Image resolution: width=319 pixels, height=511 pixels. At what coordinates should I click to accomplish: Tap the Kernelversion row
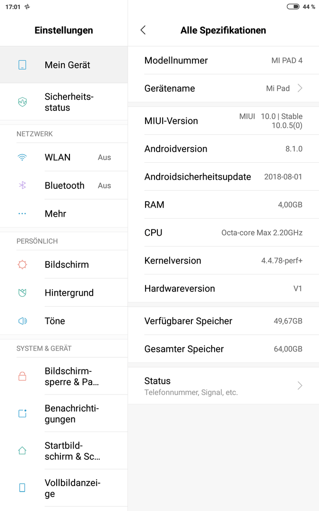coord(223,260)
